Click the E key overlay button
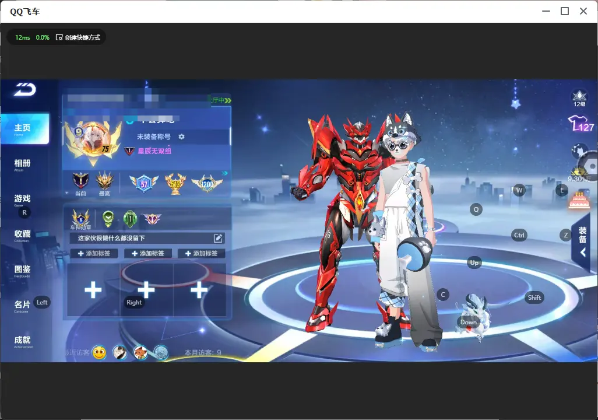Image resolution: width=598 pixels, height=420 pixels. click(x=562, y=190)
